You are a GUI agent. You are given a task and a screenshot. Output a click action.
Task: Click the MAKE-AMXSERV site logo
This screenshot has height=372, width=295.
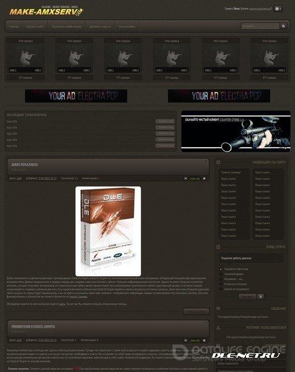click(x=46, y=11)
